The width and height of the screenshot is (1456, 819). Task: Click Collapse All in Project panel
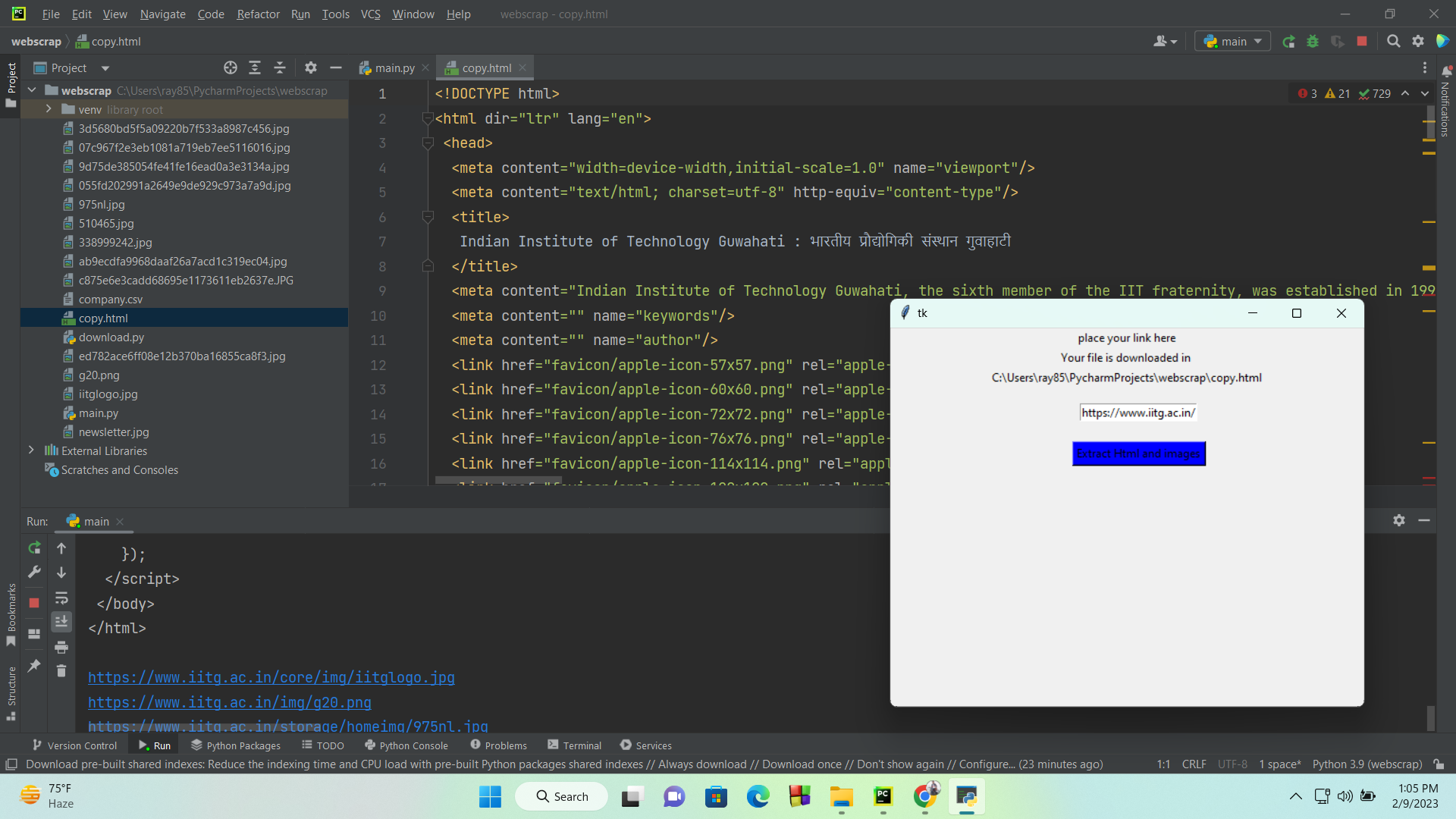(x=280, y=67)
